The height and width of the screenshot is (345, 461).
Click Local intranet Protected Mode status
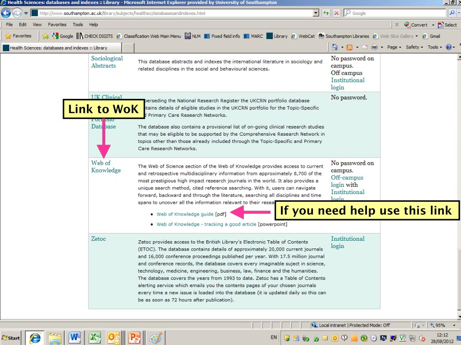(351, 325)
